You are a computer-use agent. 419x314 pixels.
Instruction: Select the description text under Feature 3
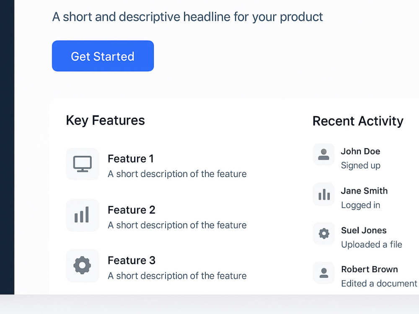177,276
